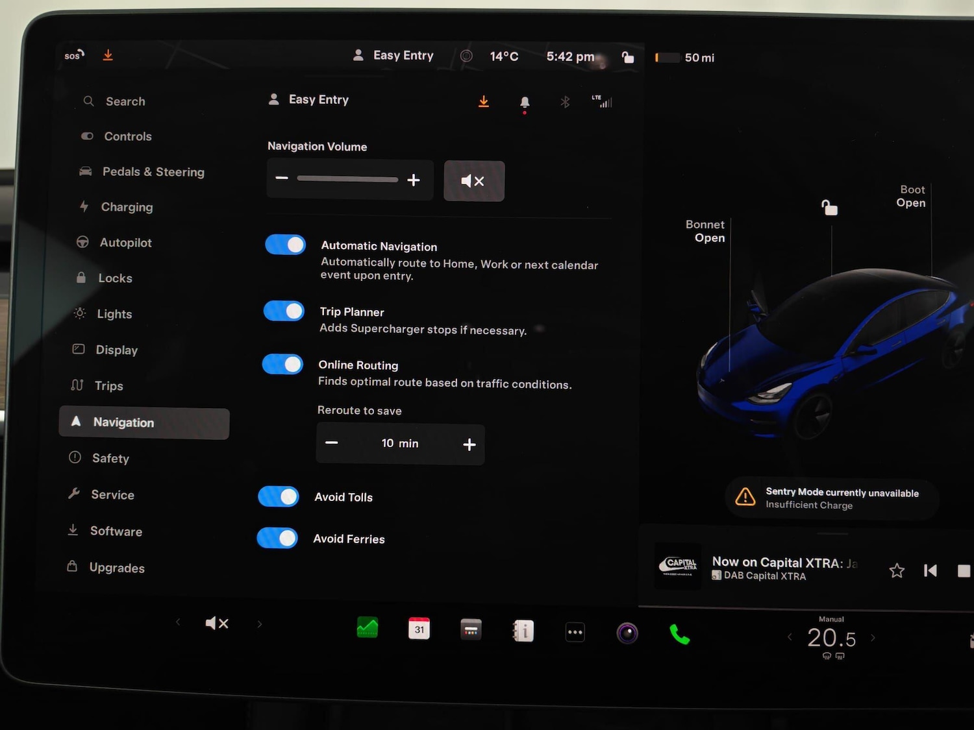
Task: Adjust the Navigation Volume slider
Action: click(347, 179)
